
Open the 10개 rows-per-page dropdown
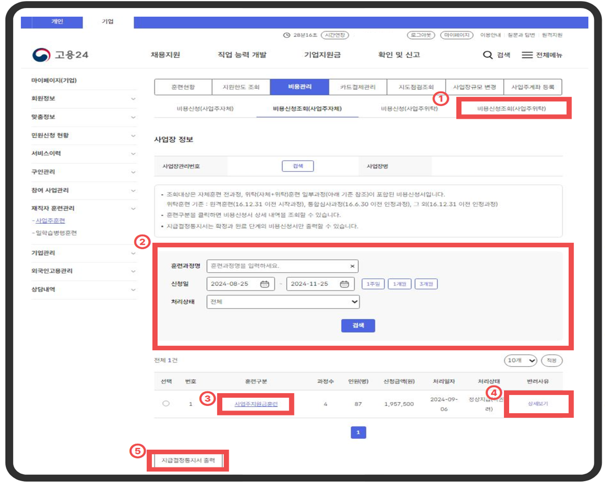click(520, 361)
